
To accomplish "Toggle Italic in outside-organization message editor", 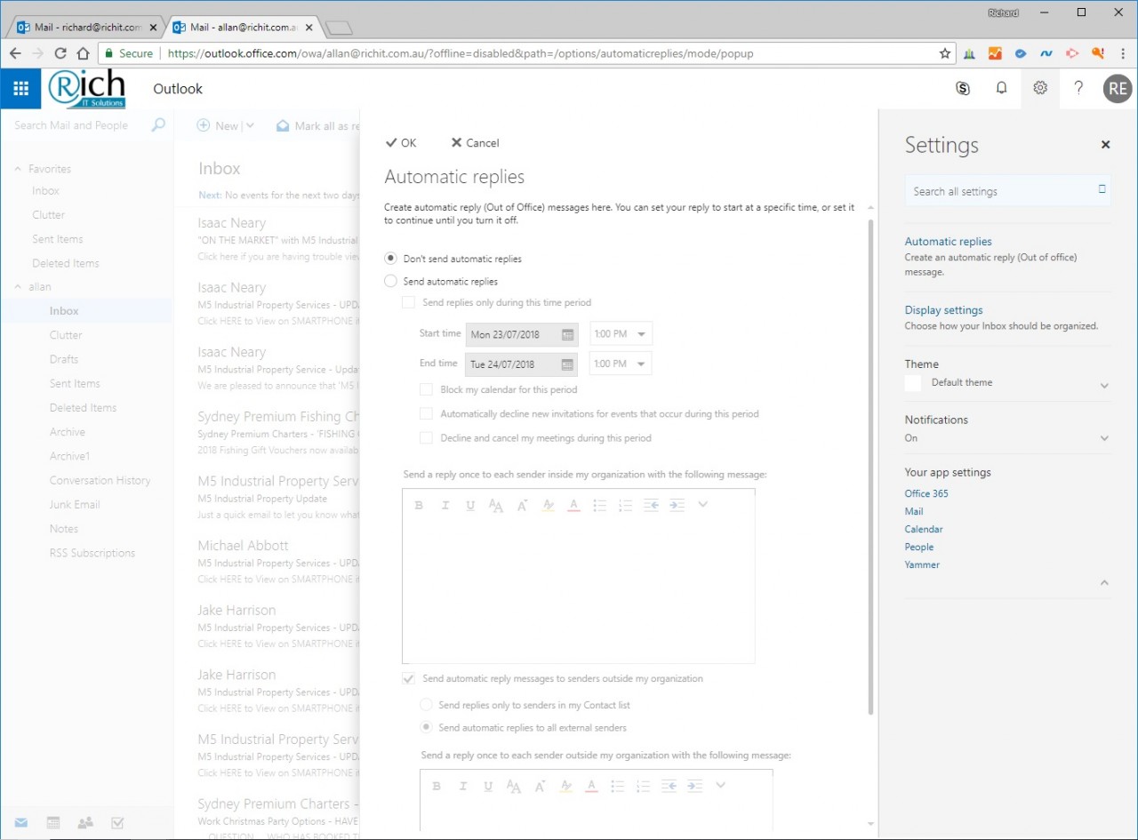I will coord(463,786).
